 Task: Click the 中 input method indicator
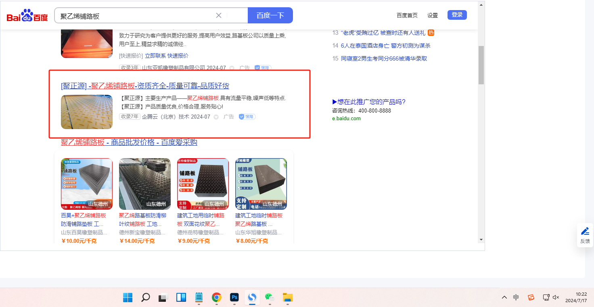point(516,297)
